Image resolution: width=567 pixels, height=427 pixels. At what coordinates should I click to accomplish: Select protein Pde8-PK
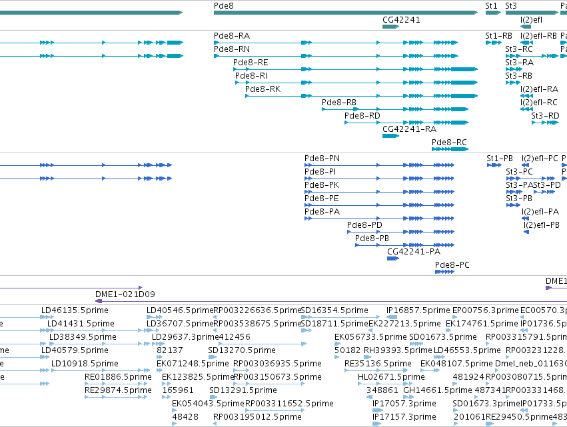[x=322, y=185]
